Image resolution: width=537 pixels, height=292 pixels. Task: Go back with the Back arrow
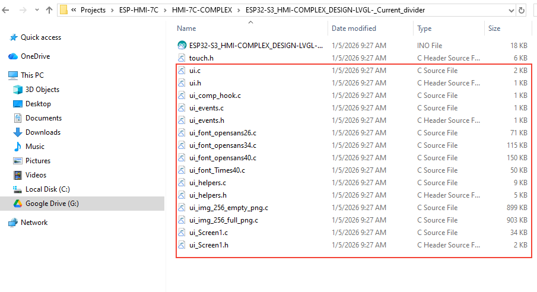5,10
